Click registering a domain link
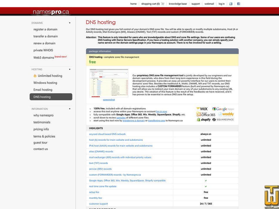 click(x=133, y=120)
